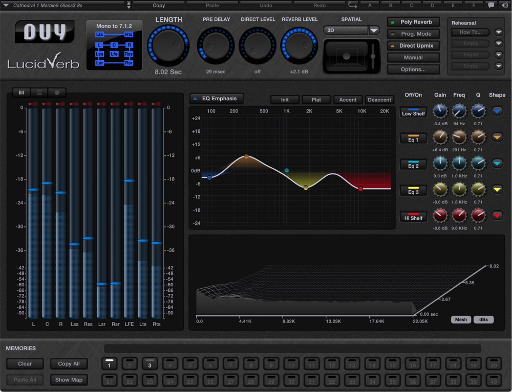The image size is (512, 392).
Task: Click the Init EQ preset button
Action: [x=285, y=100]
